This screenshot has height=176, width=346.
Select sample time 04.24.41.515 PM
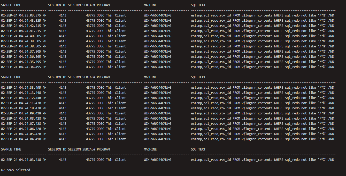click(33, 31)
